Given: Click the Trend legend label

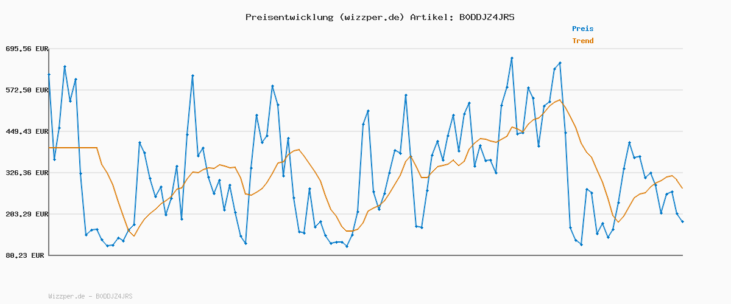Looking at the screenshot, I should coord(582,41).
